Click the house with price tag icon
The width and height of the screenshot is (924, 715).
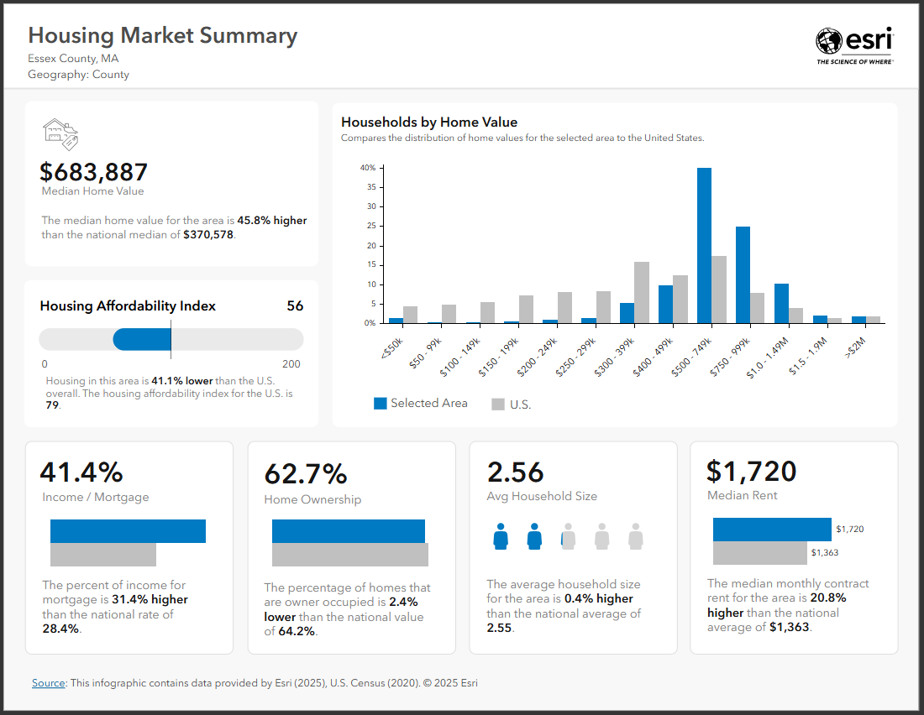(60, 133)
